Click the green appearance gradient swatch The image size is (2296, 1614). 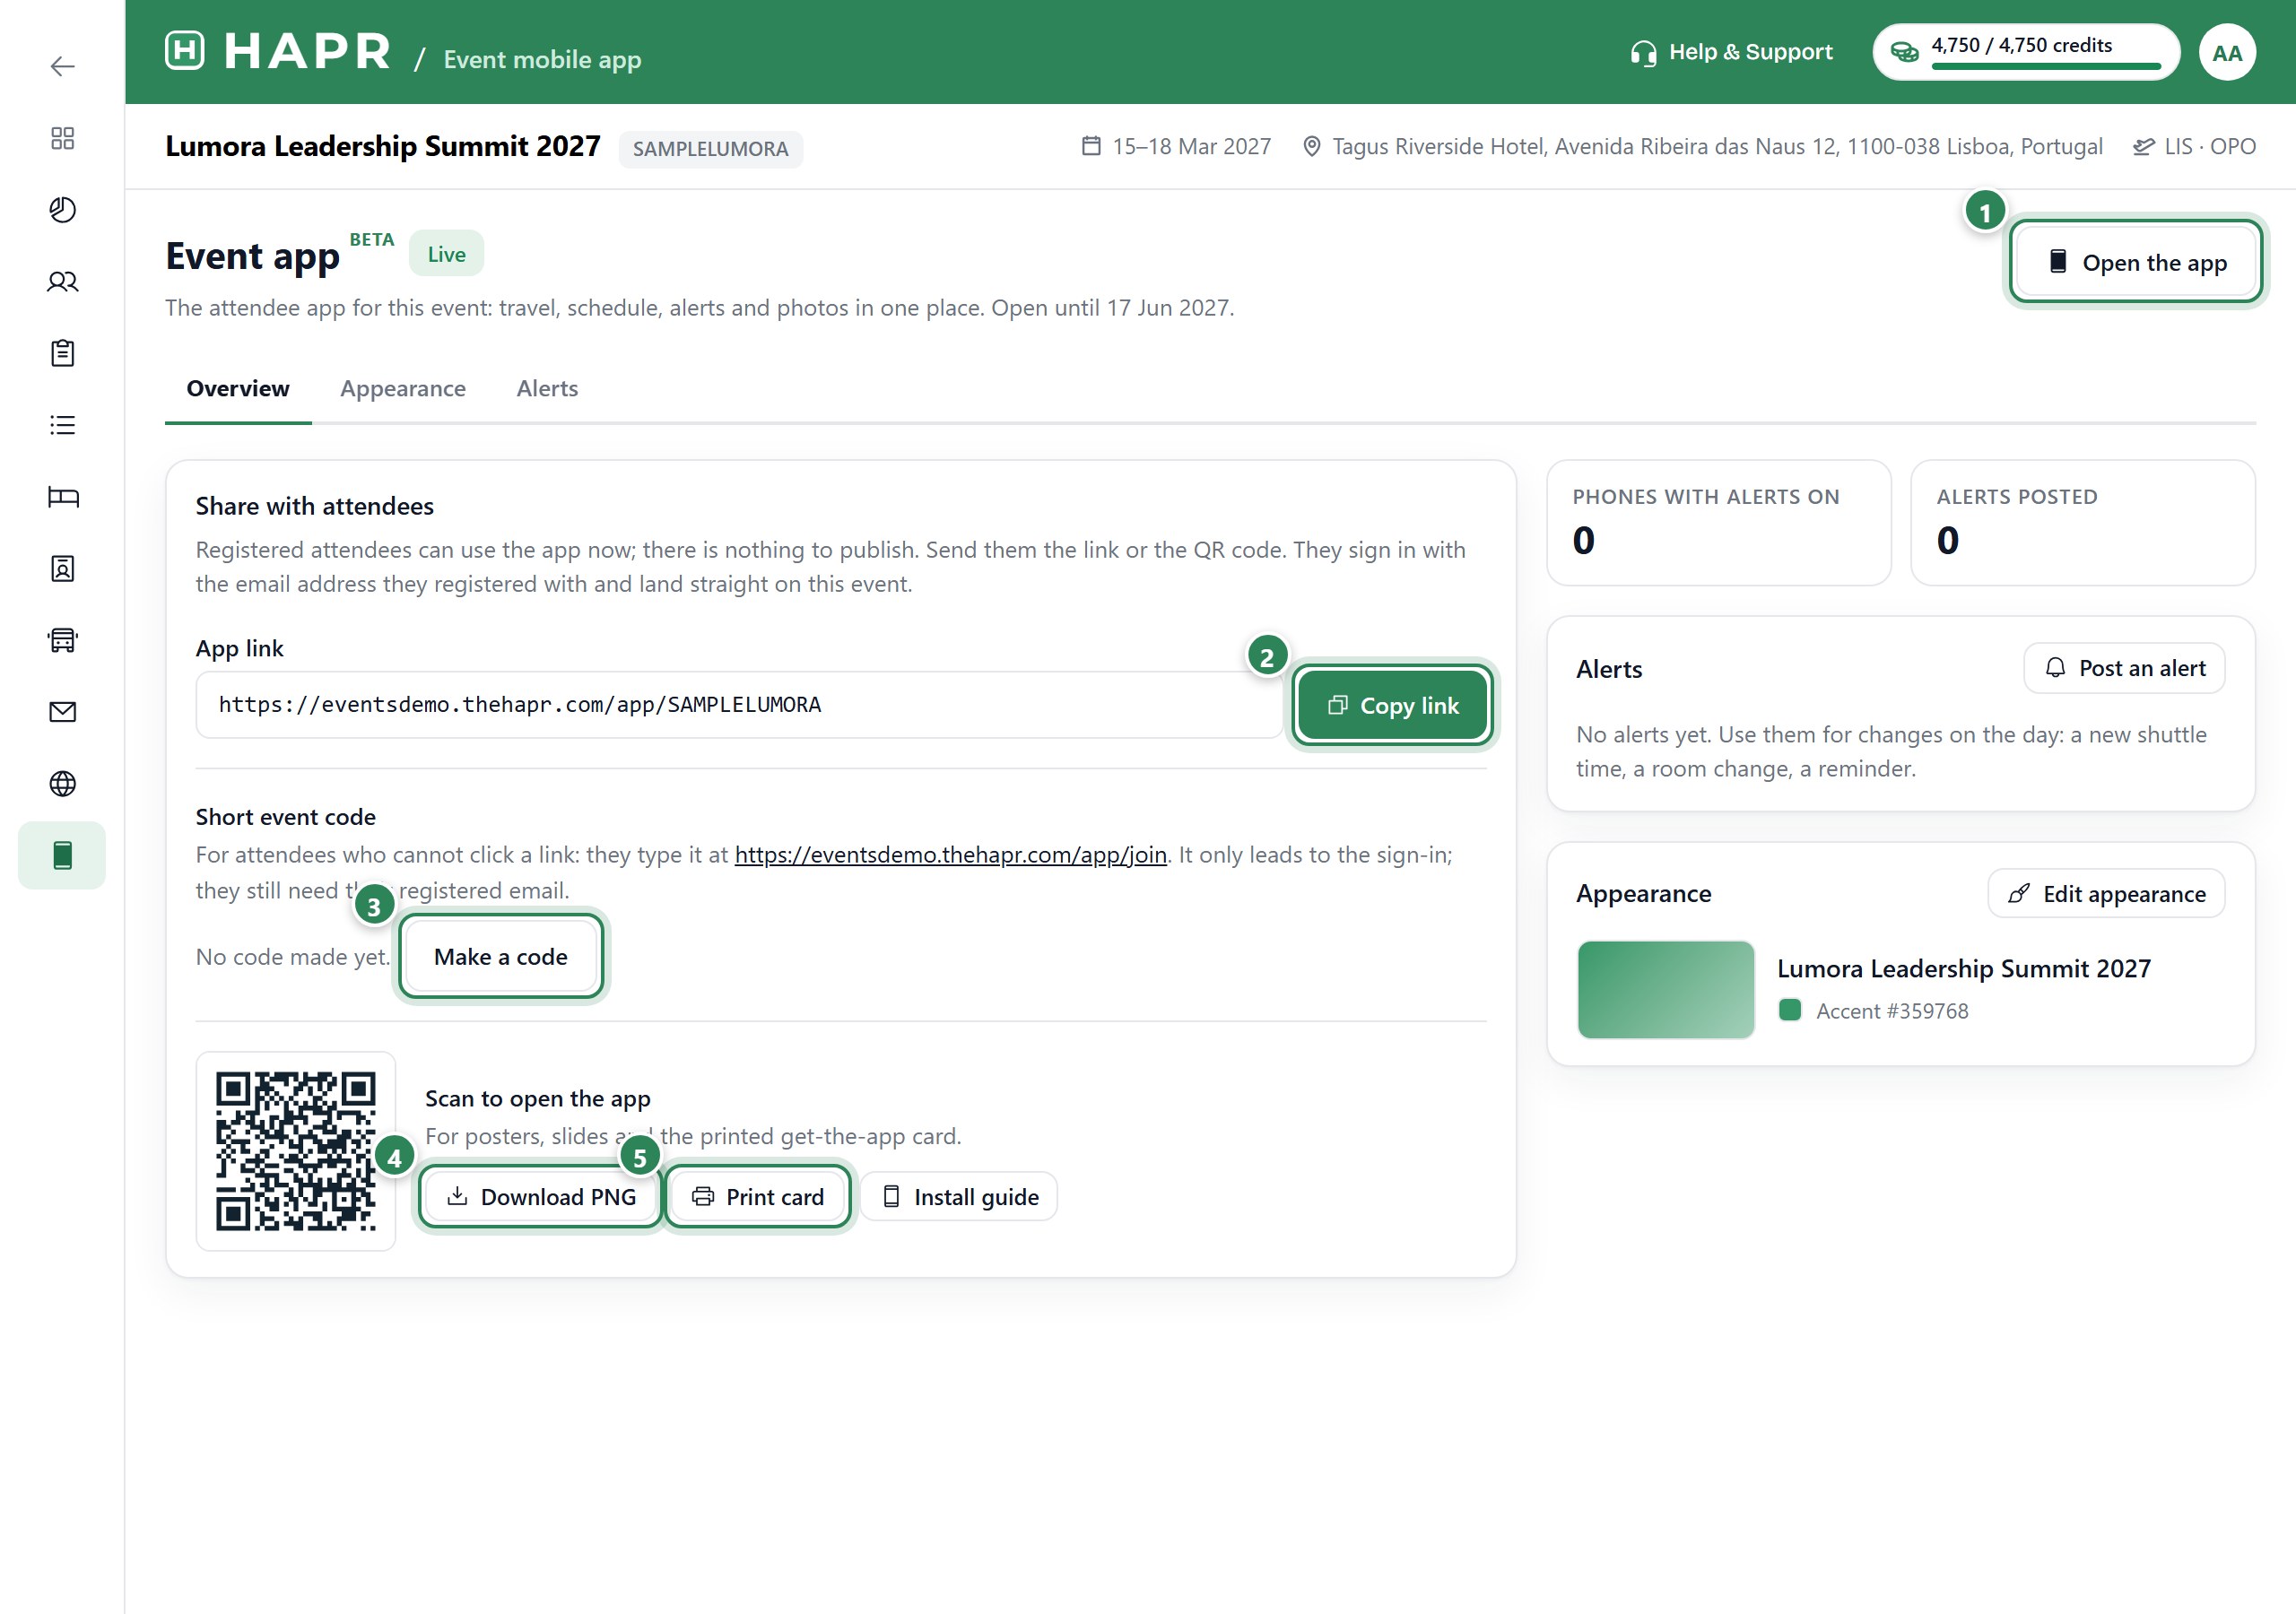click(x=1665, y=989)
